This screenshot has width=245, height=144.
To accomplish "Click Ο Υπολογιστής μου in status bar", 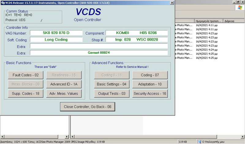I will (213, 142).
